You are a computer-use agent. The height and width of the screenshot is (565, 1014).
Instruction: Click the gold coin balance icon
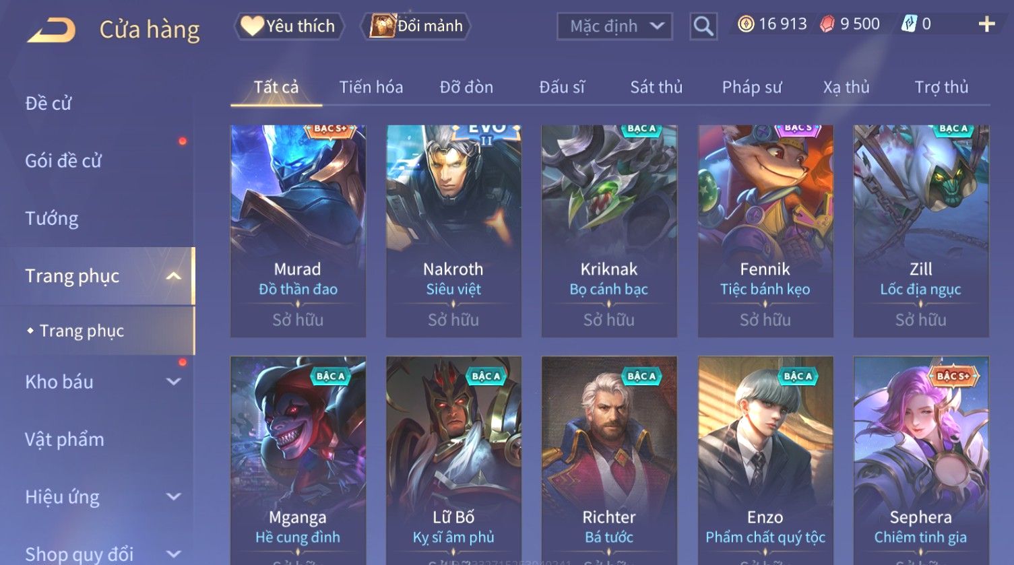(x=745, y=24)
